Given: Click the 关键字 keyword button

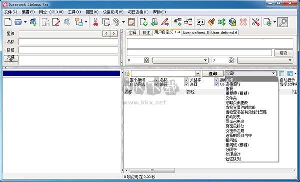Looking at the screenshot, I should click(11, 58).
